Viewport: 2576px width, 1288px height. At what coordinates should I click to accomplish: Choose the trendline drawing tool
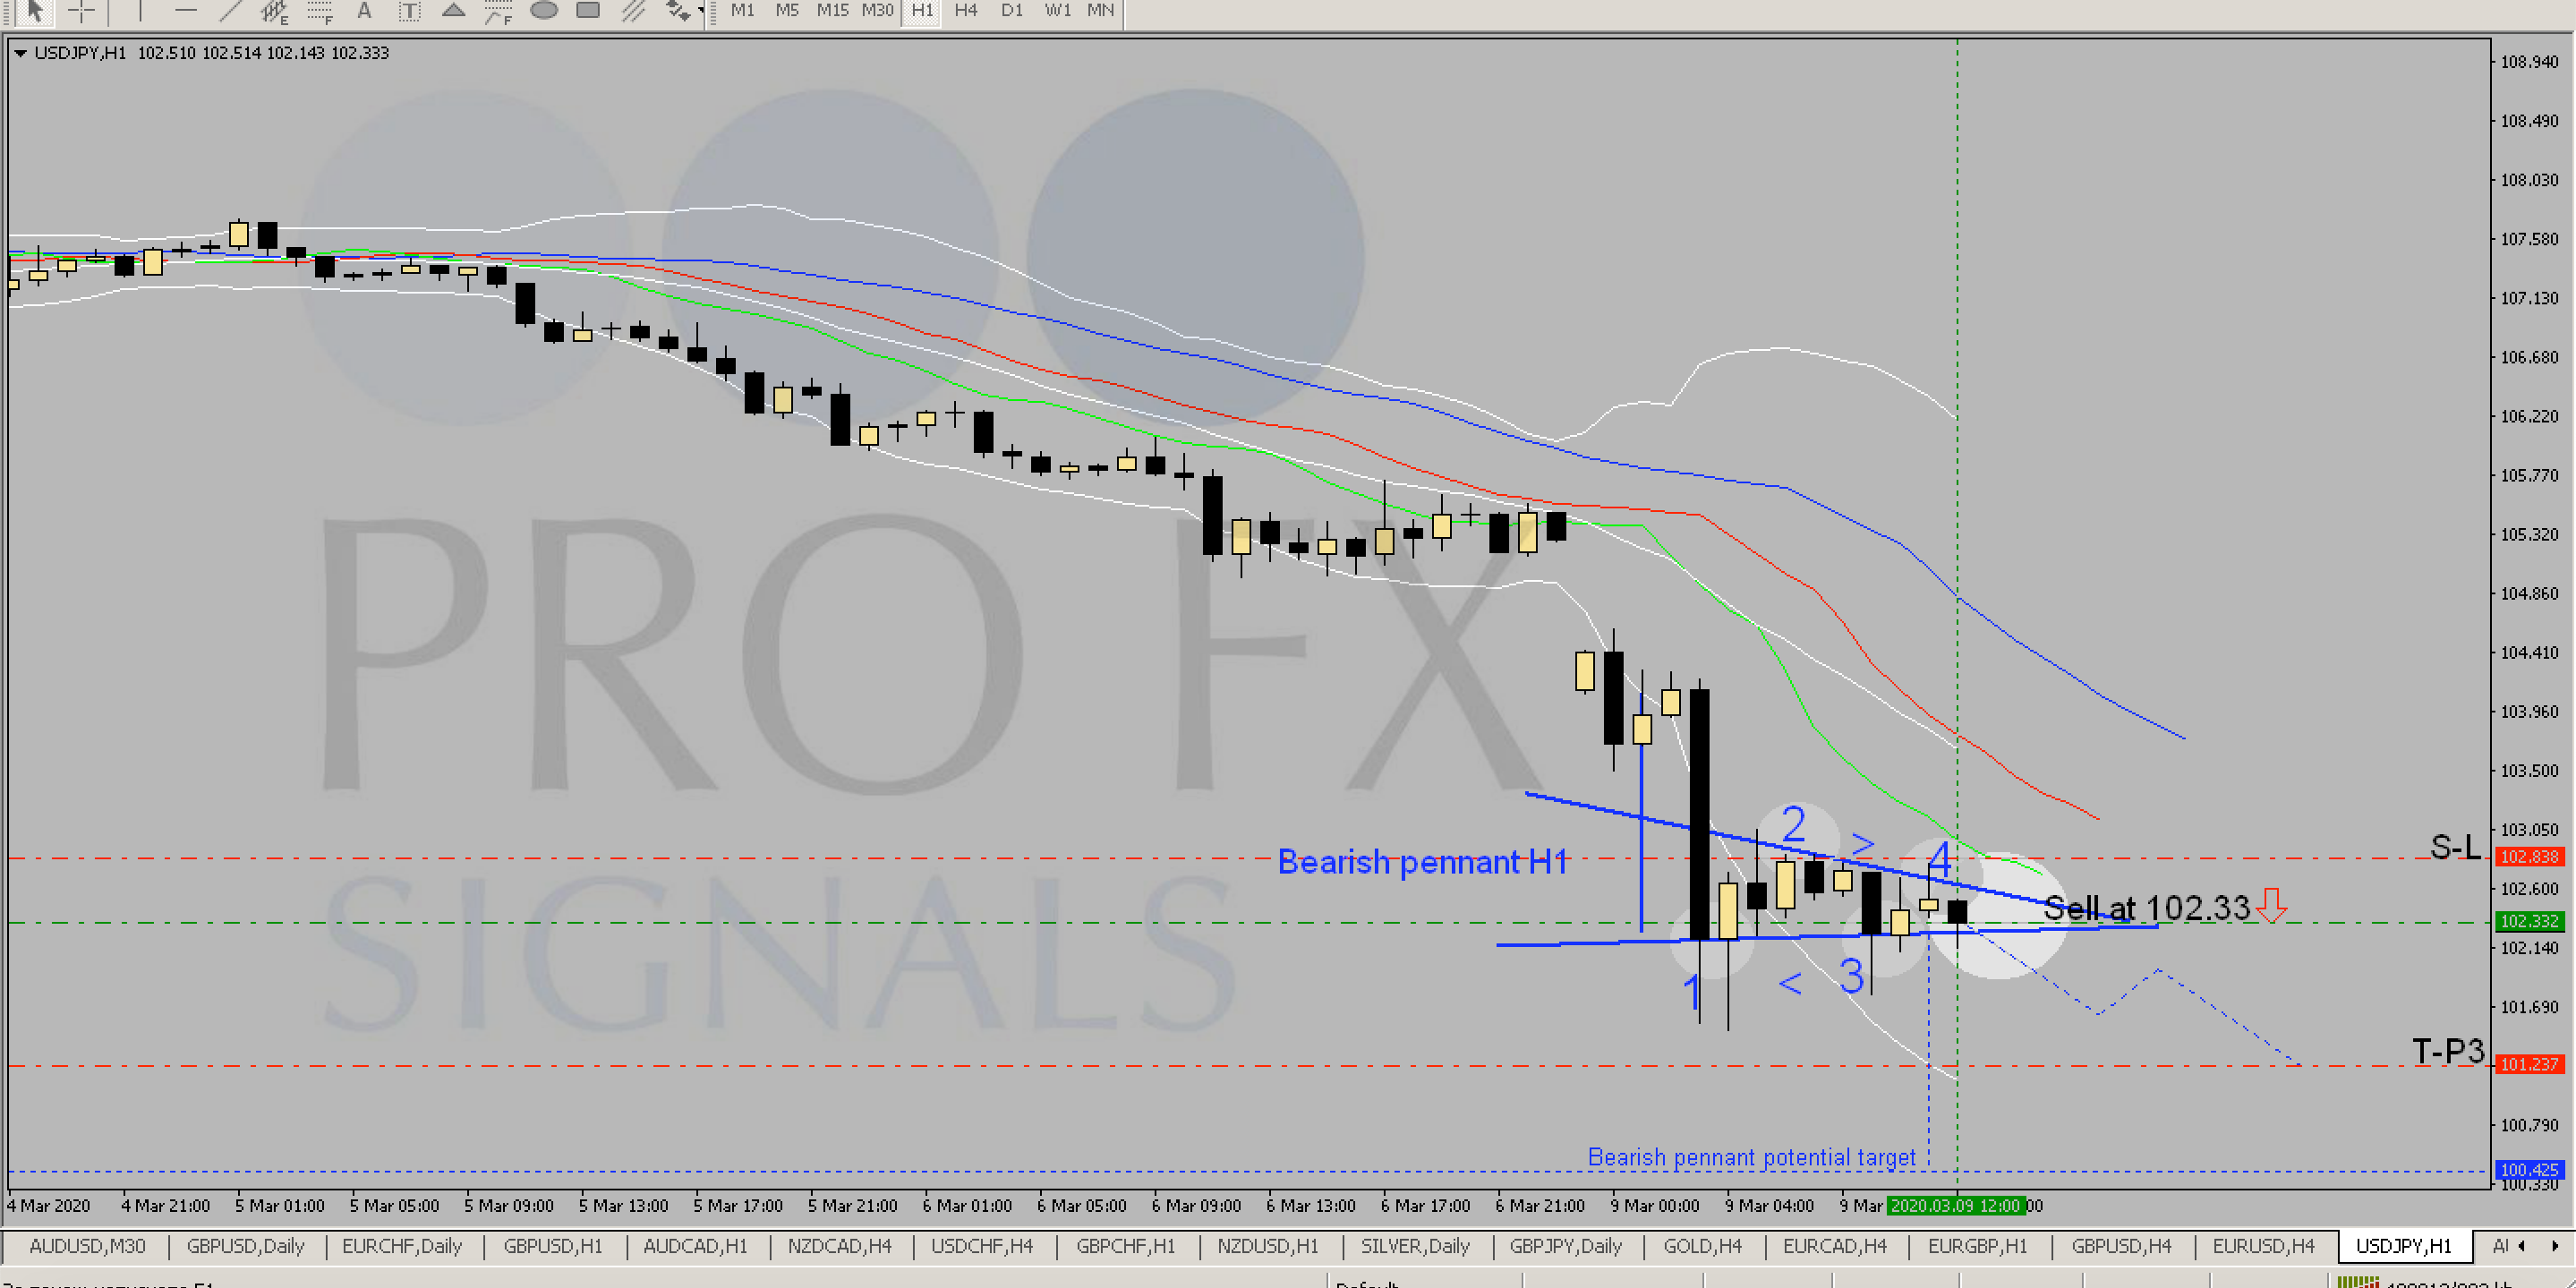pyautogui.click(x=230, y=10)
